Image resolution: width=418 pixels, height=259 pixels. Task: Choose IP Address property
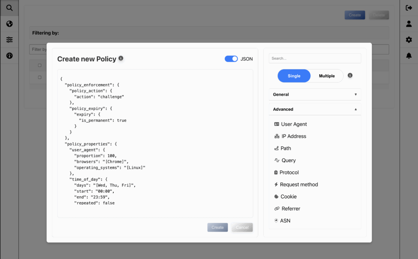tap(293, 136)
